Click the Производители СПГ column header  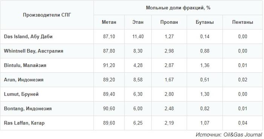tap(47, 15)
